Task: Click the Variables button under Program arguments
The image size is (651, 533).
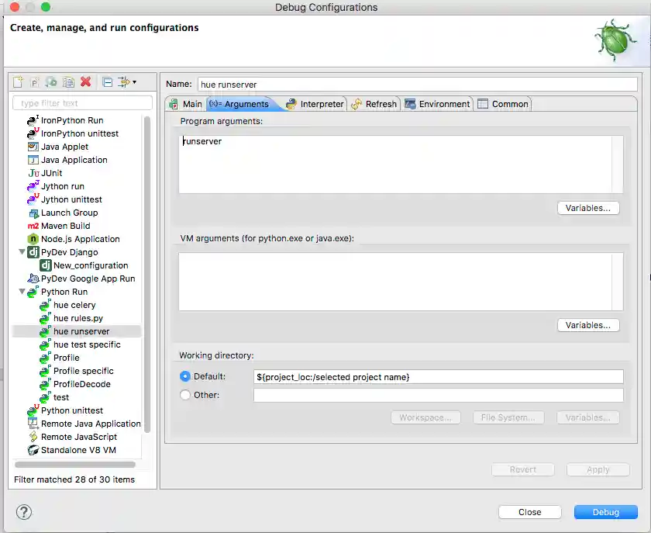Action: pos(588,208)
